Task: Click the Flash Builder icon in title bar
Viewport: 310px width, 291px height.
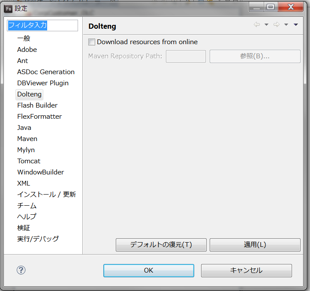Action: (x=8, y=9)
